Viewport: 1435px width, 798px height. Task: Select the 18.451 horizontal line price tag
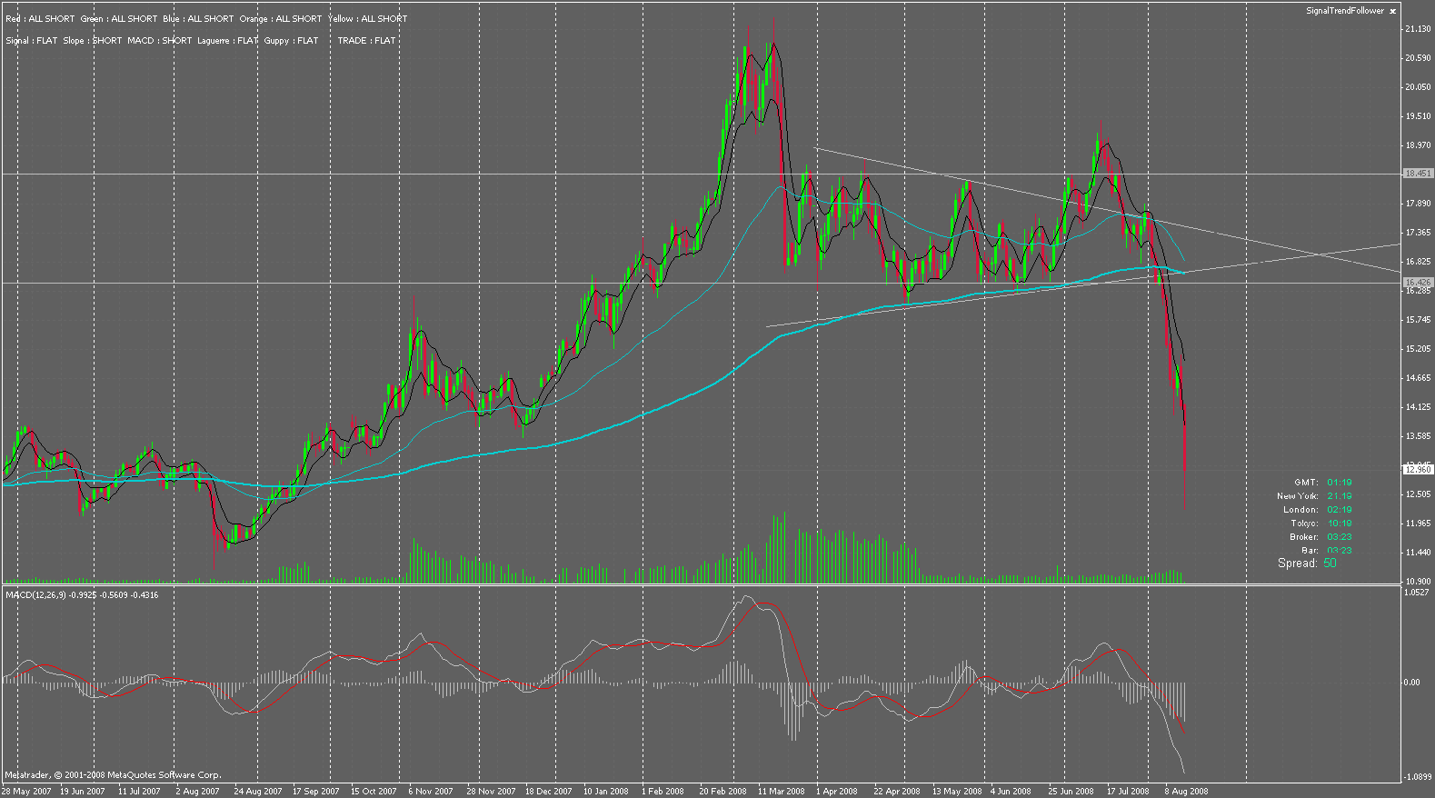click(1418, 174)
